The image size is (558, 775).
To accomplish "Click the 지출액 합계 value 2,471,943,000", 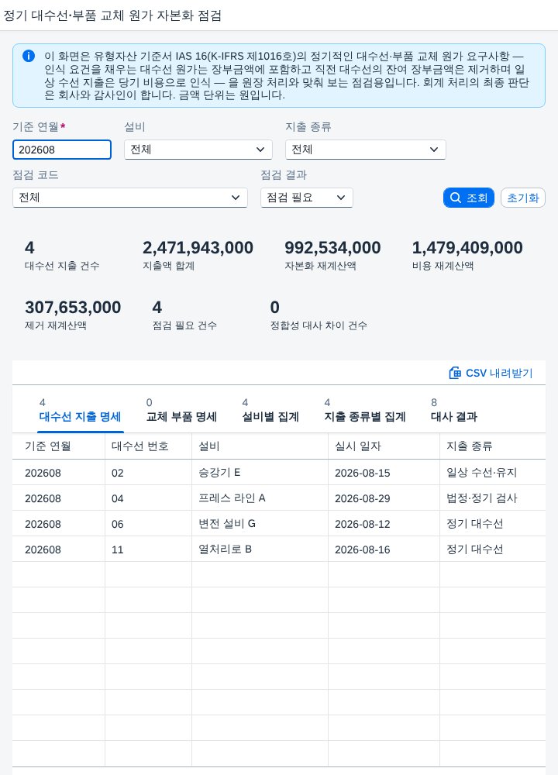I will pyautogui.click(x=198, y=248).
